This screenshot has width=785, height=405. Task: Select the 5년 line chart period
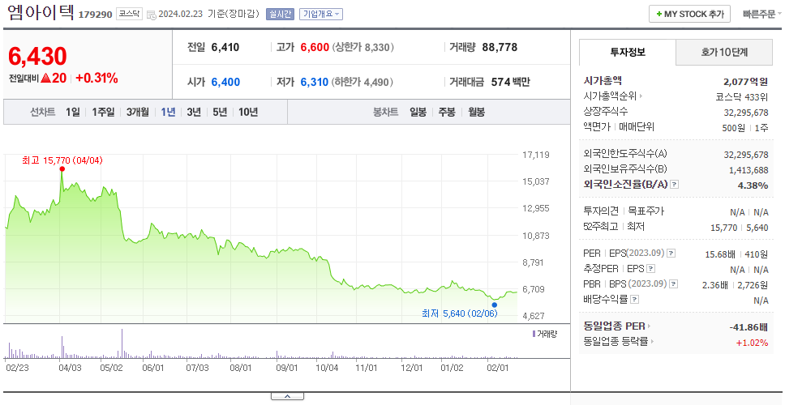[x=220, y=112]
